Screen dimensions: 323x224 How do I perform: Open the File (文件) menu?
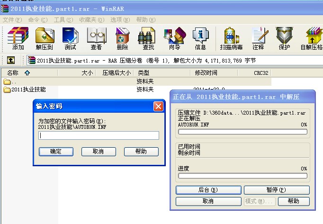click(12, 20)
